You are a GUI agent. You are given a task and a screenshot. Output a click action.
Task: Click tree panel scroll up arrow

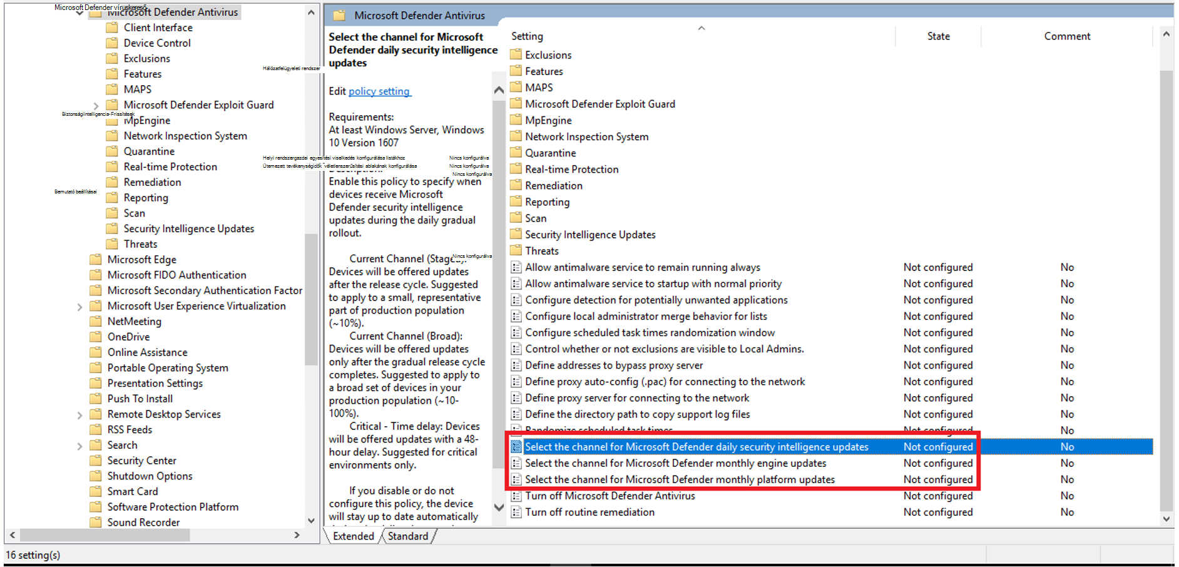click(311, 13)
